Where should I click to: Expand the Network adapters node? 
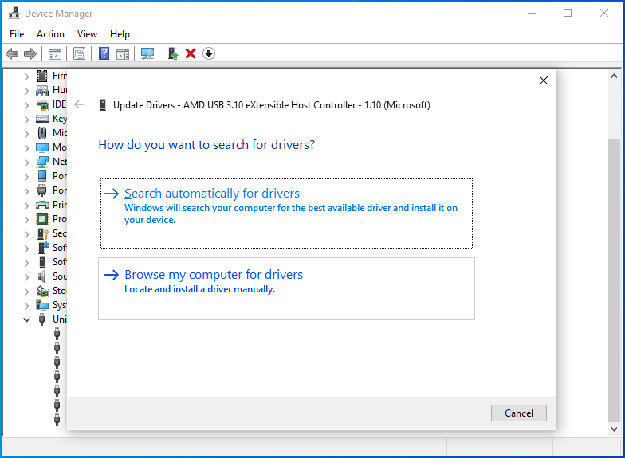pyautogui.click(x=27, y=162)
